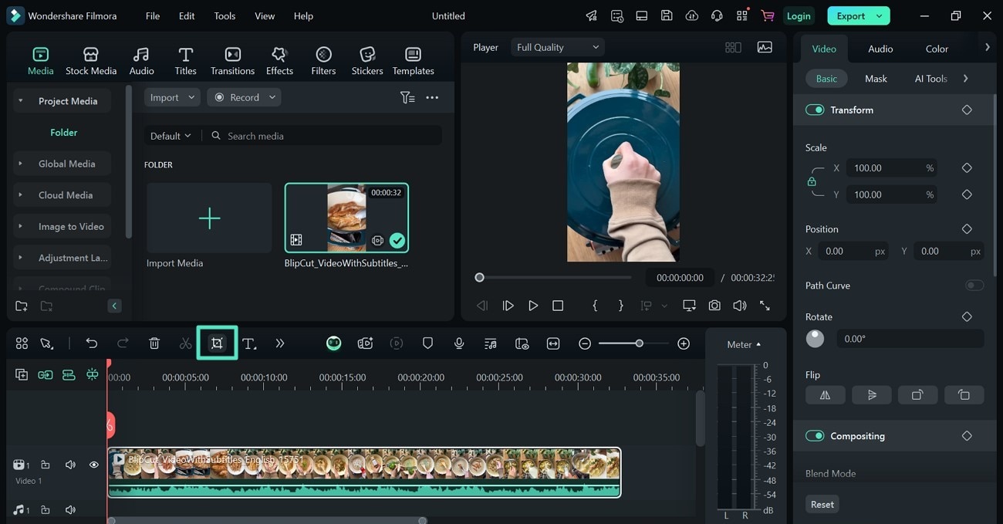Switch to the Audio properties tab
This screenshot has width=1003, height=524.
880,49
